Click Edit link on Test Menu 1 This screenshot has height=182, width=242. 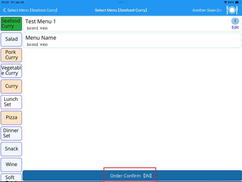coord(235,27)
